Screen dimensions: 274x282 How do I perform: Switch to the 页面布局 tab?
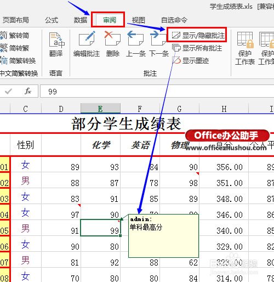(x=16, y=20)
